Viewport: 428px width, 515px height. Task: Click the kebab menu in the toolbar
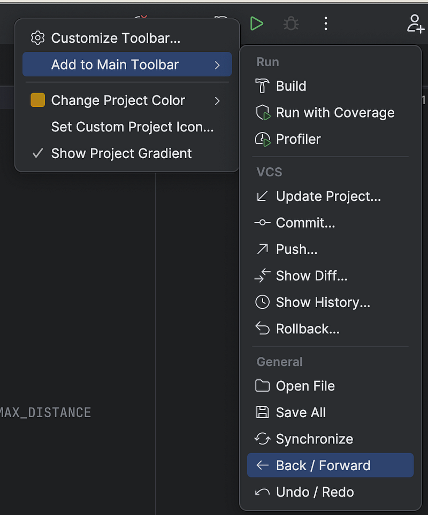pos(326,23)
